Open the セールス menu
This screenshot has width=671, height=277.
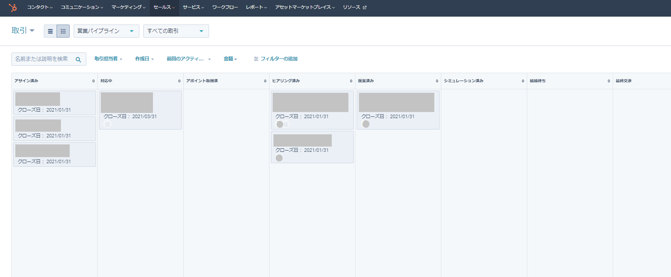164,7
